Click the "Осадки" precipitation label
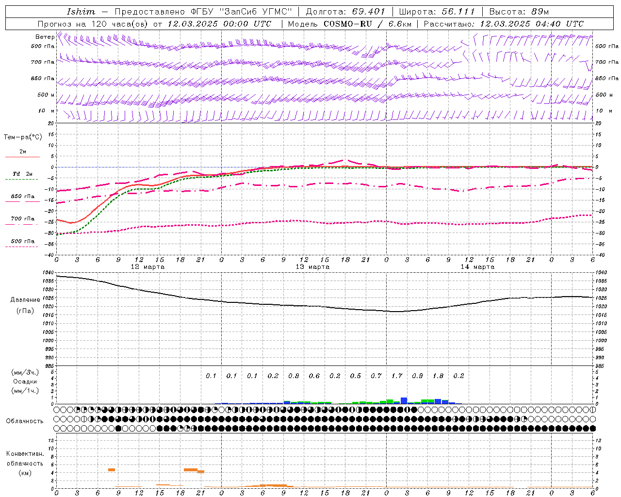The width and height of the screenshot is (621, 497). click(25, 381)
